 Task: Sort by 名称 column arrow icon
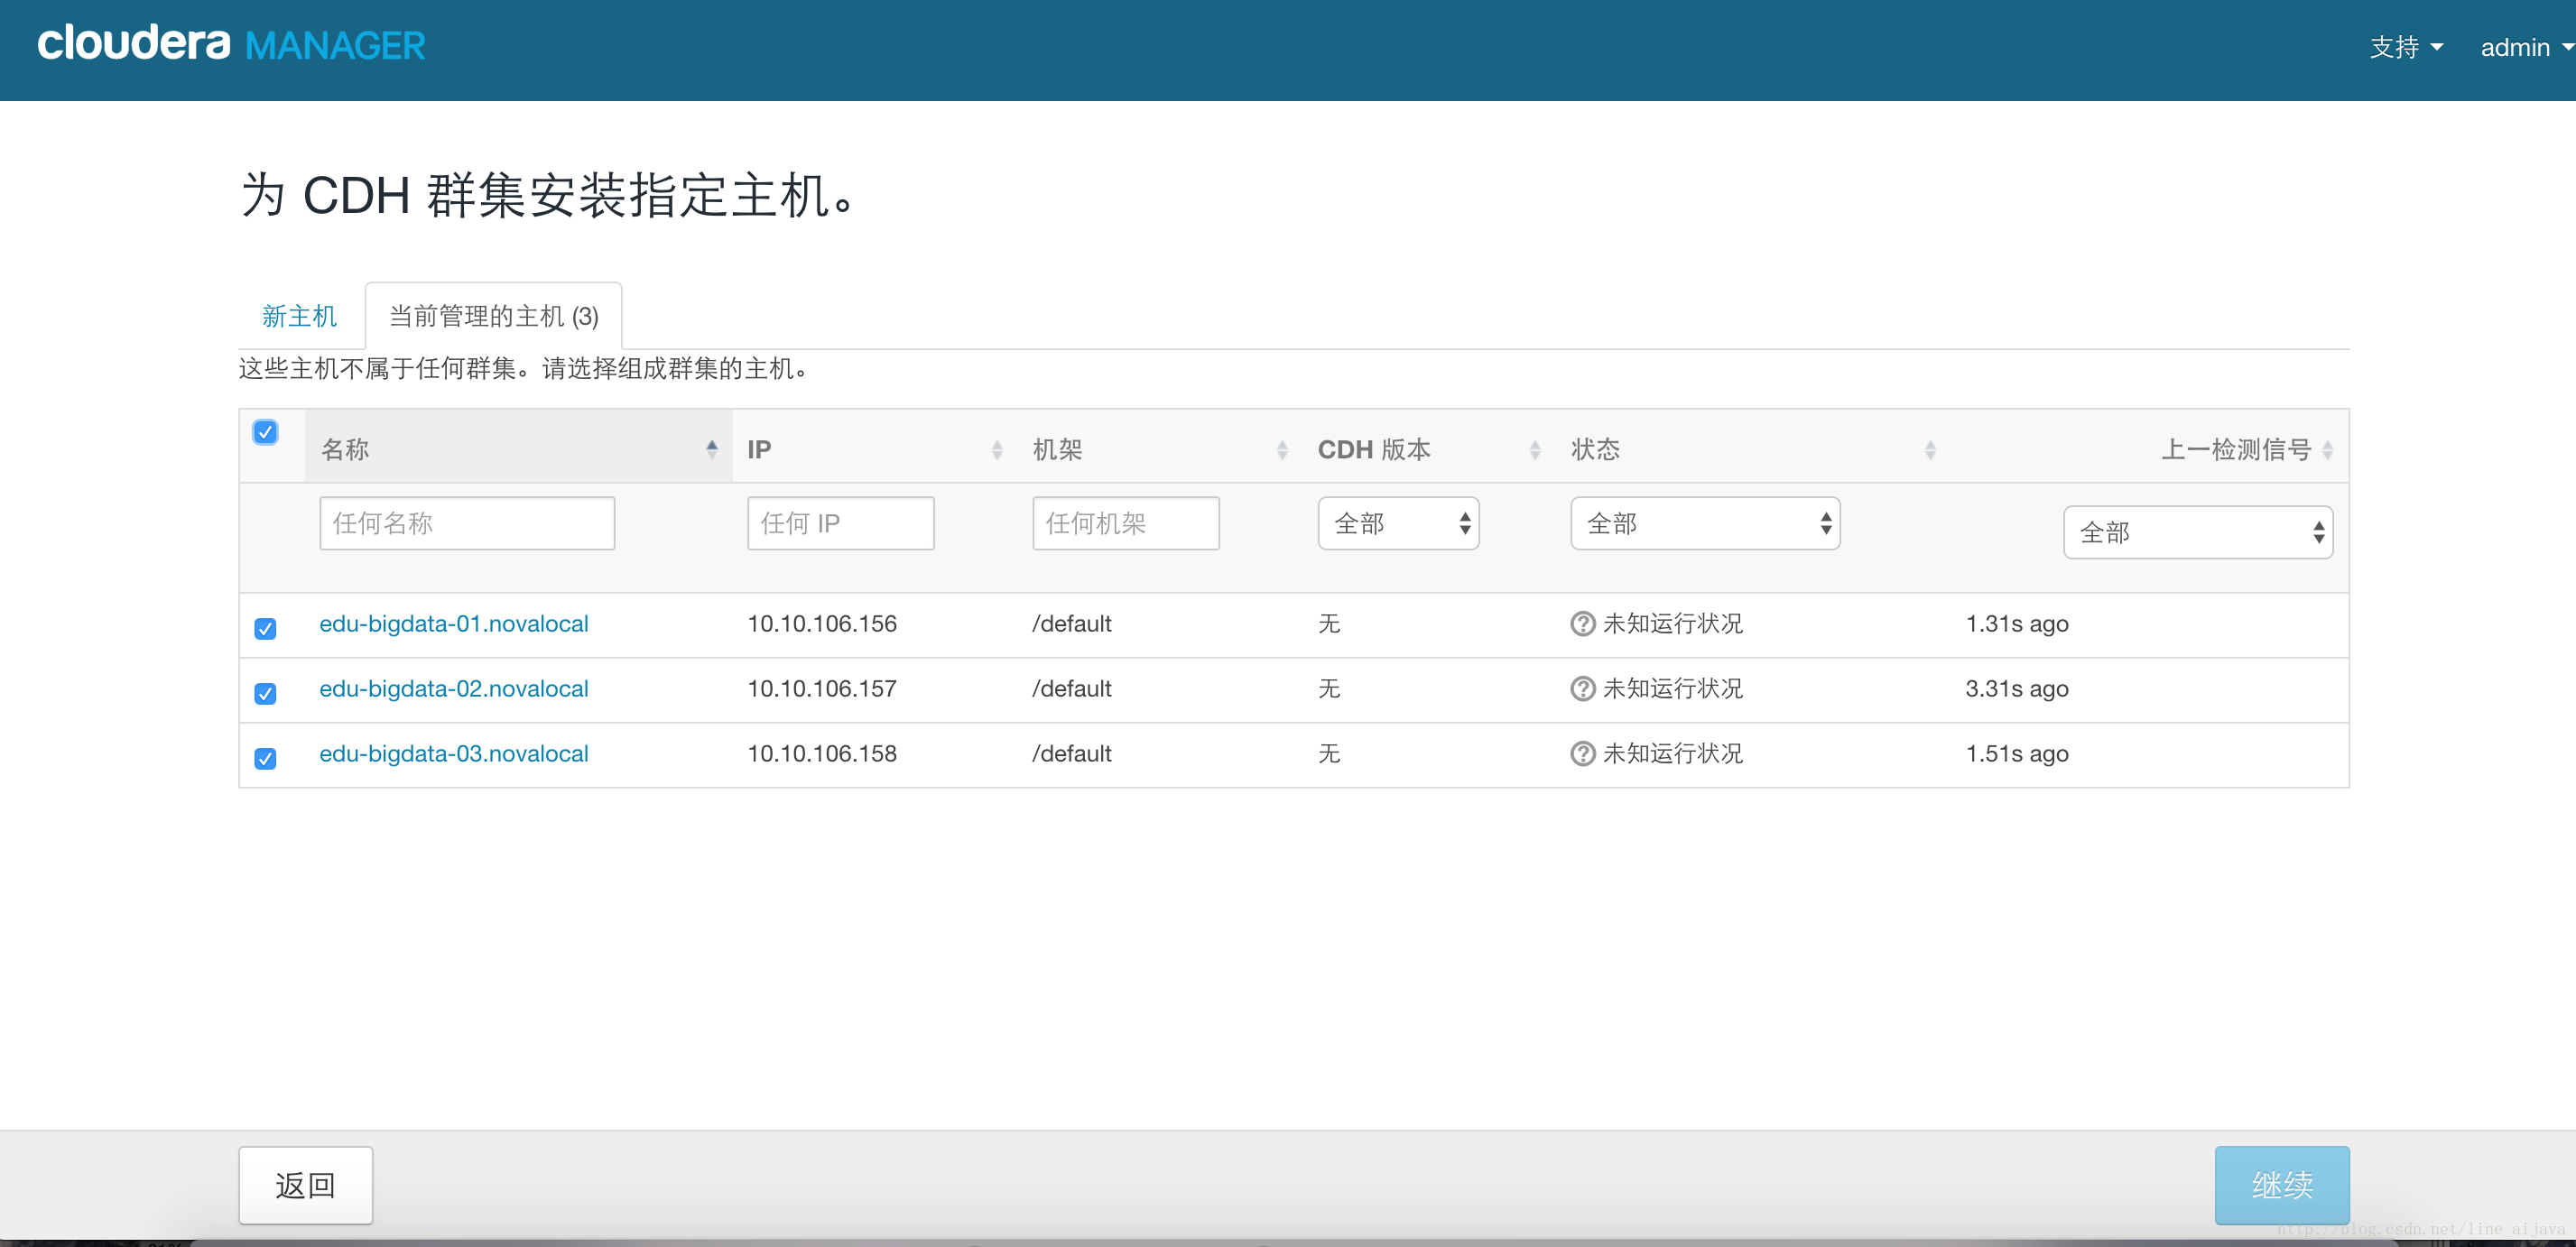711,449
